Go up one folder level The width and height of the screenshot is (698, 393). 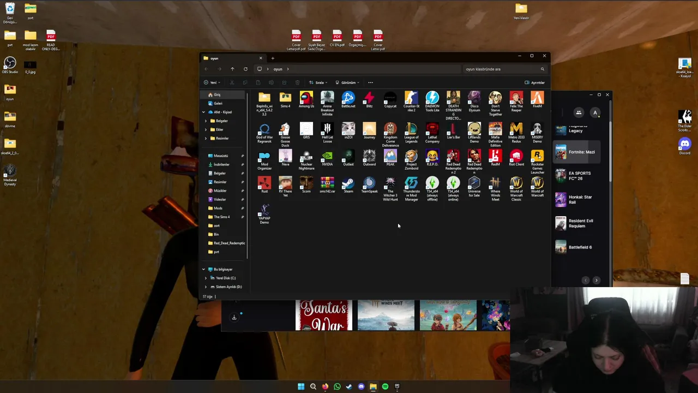click(232, 69)
